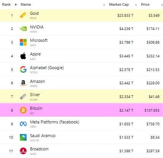163x158 pixels.
Task: Sort table by Rank column arrow
Action: click(x=16, y=5)
